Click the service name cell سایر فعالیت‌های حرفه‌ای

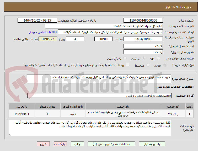click(x=123, y=114)
